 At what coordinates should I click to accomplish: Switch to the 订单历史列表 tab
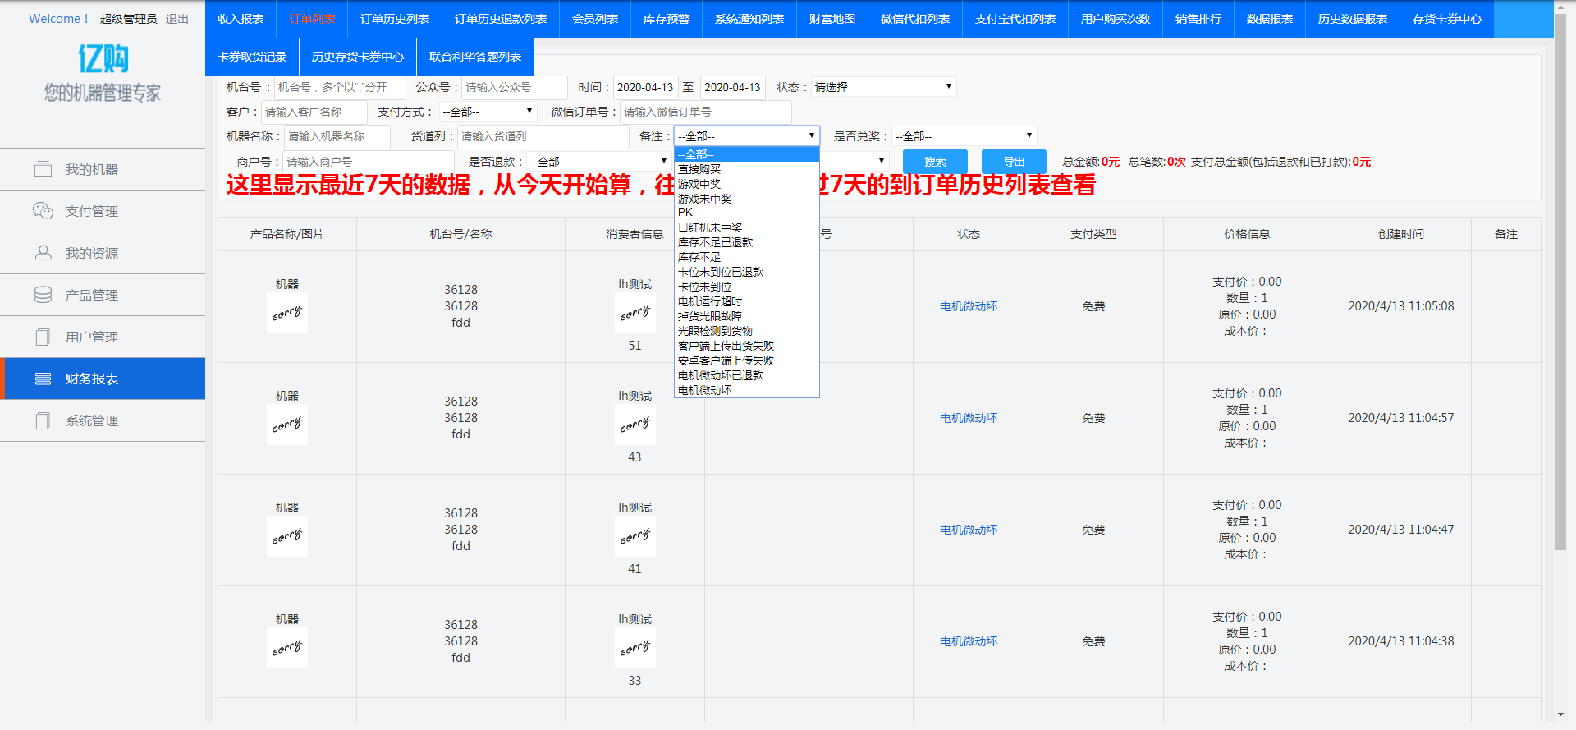click(x=394, y=19)
